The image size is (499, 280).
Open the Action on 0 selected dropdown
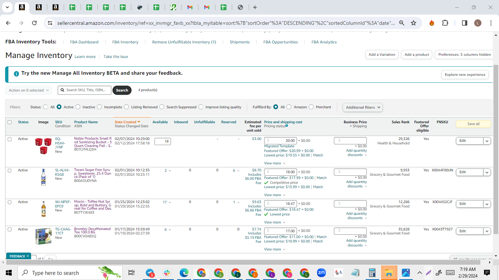click(28, 90)
